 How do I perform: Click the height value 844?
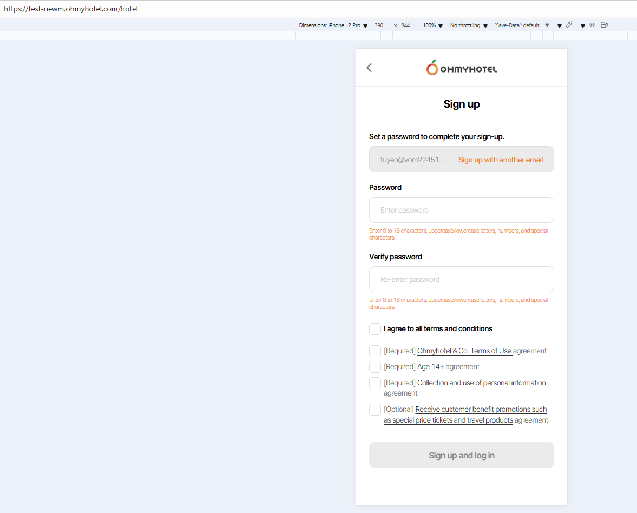[405, 25]
